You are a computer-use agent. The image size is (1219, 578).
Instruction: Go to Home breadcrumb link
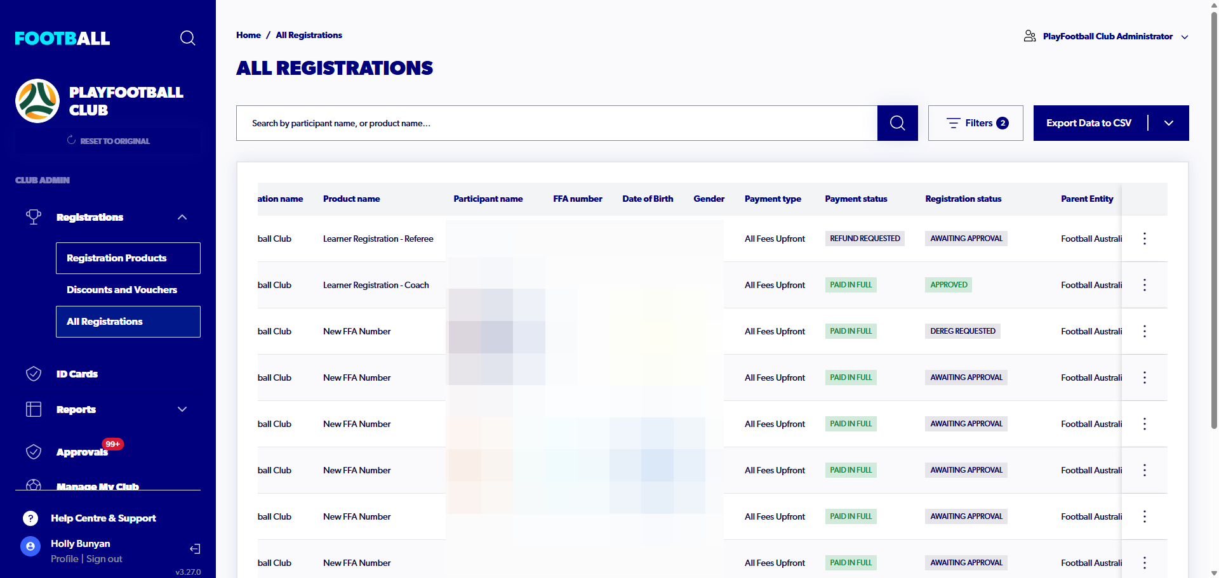click(x=248, y=35)
